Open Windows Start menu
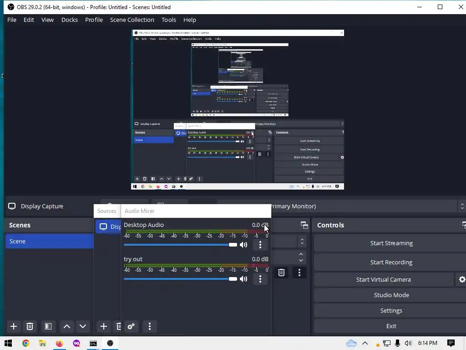 pos(8,343)
